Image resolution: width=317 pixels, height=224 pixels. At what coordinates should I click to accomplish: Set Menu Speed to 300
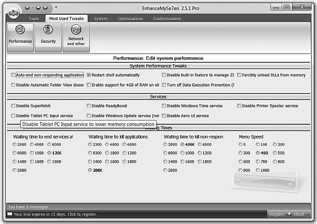(240, 153)
